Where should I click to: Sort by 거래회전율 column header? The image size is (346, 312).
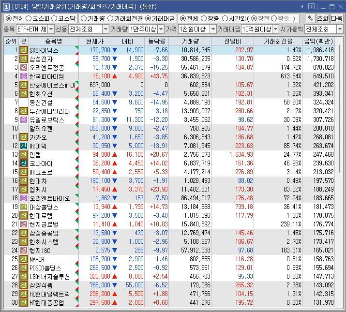pyautogui.click(x=278, y=41)
